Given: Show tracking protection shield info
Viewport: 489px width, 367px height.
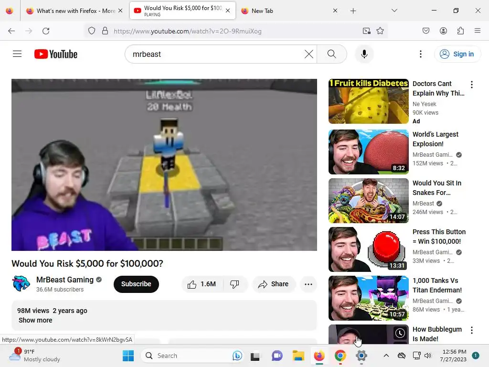Looking at the screenshot, I should click(91, 31).
